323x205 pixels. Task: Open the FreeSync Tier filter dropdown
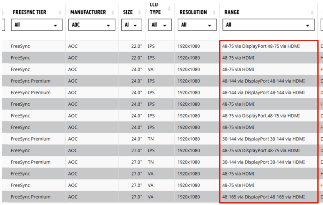37,25
